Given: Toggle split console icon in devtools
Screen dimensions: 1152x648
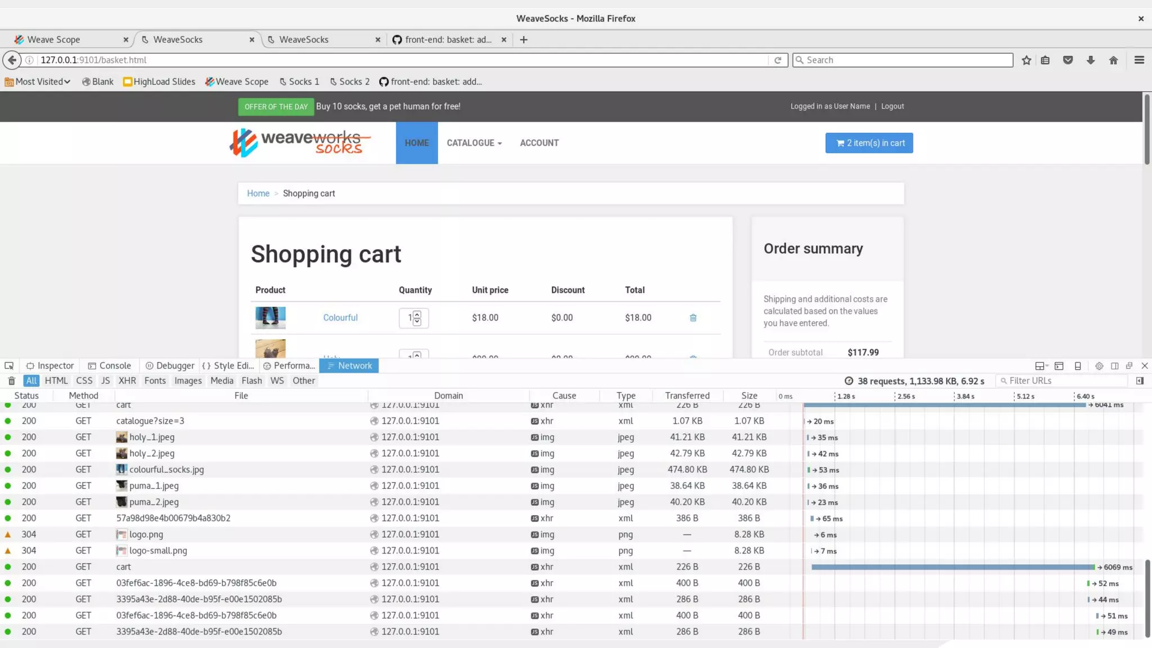Looking at the screenshot, I should [x=1059, y=366].
